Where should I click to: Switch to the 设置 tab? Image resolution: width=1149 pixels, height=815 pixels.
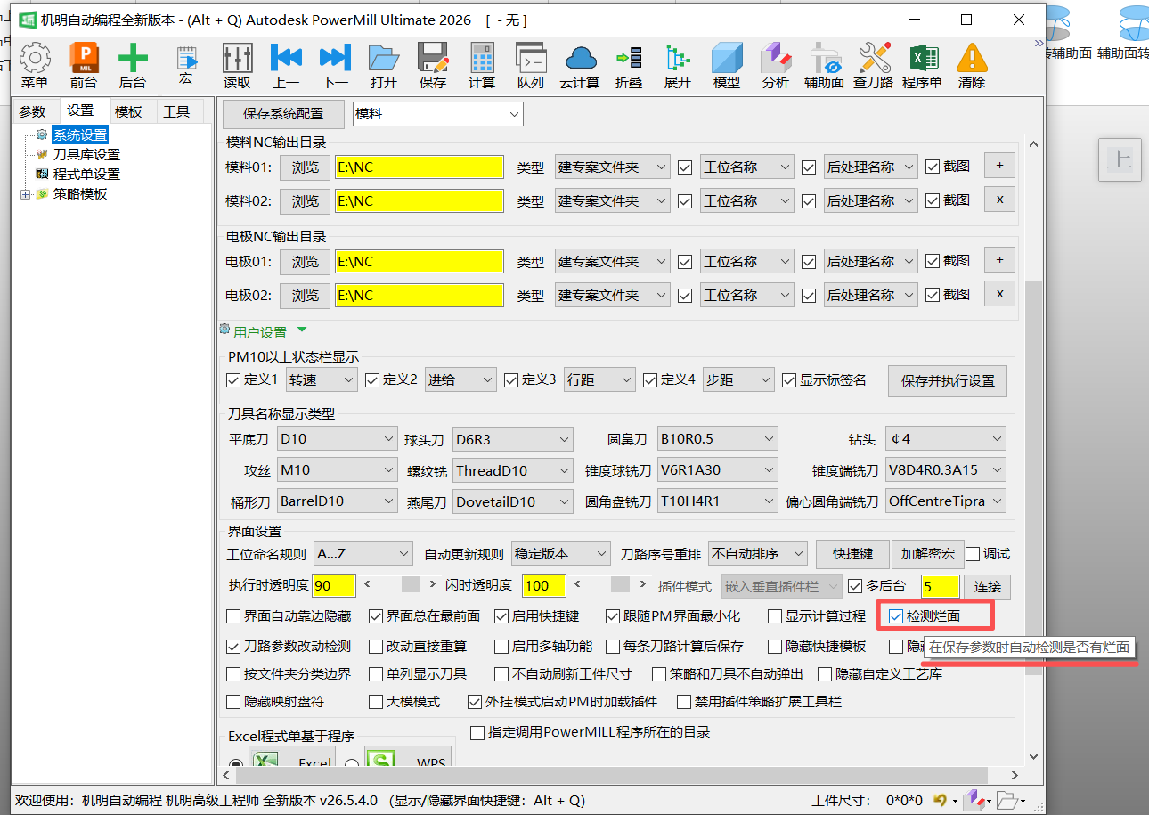tap(80, 111)
